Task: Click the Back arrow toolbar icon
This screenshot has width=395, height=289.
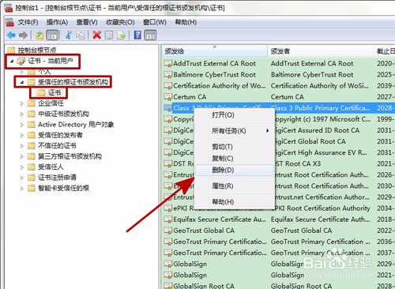Action: tap(11, 35)
